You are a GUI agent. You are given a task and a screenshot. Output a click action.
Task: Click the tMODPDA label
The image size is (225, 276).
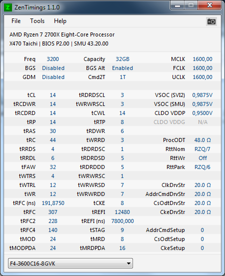click(x=22, y=248)
